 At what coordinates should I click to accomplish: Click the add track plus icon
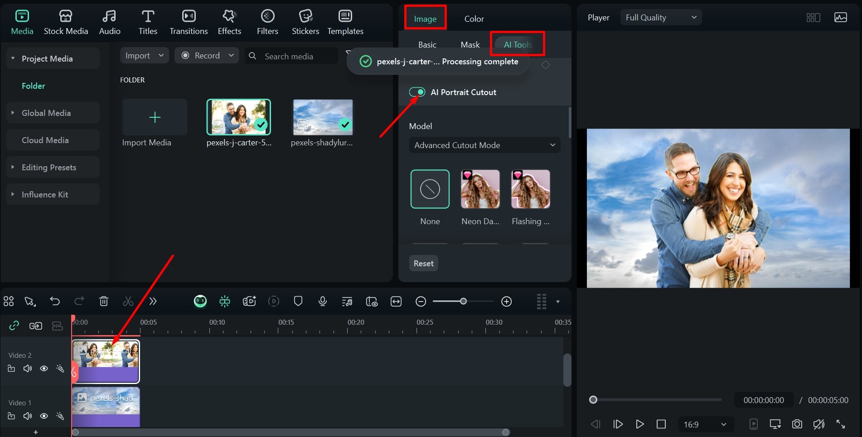[x=36, y=432]
